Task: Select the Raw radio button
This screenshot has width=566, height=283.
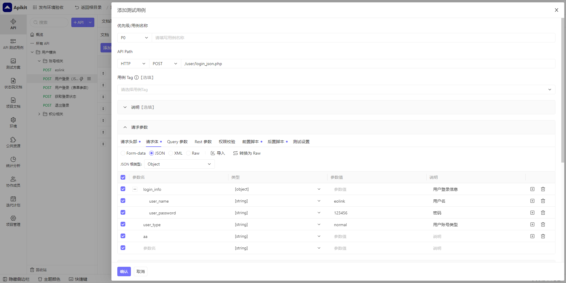Action: point(188,153)
